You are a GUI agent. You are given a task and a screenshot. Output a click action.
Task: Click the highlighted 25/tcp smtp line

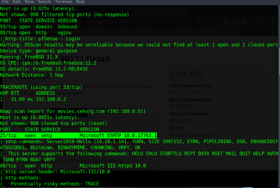coord(78,136)
